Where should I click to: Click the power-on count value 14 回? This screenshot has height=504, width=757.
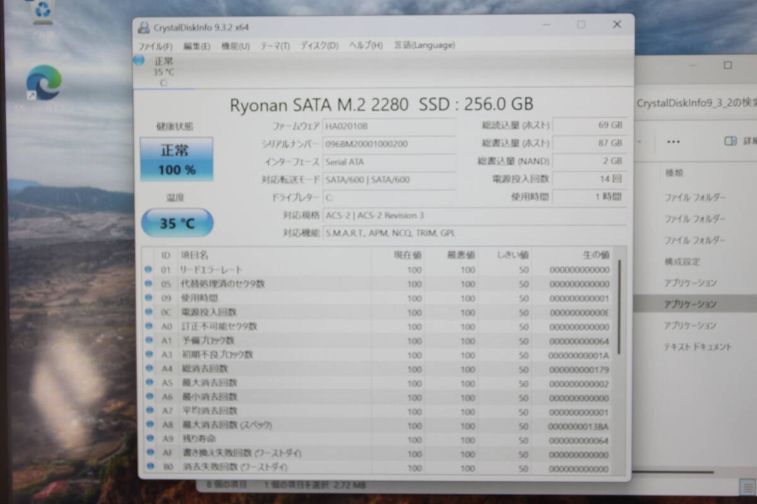pos(589,179)
